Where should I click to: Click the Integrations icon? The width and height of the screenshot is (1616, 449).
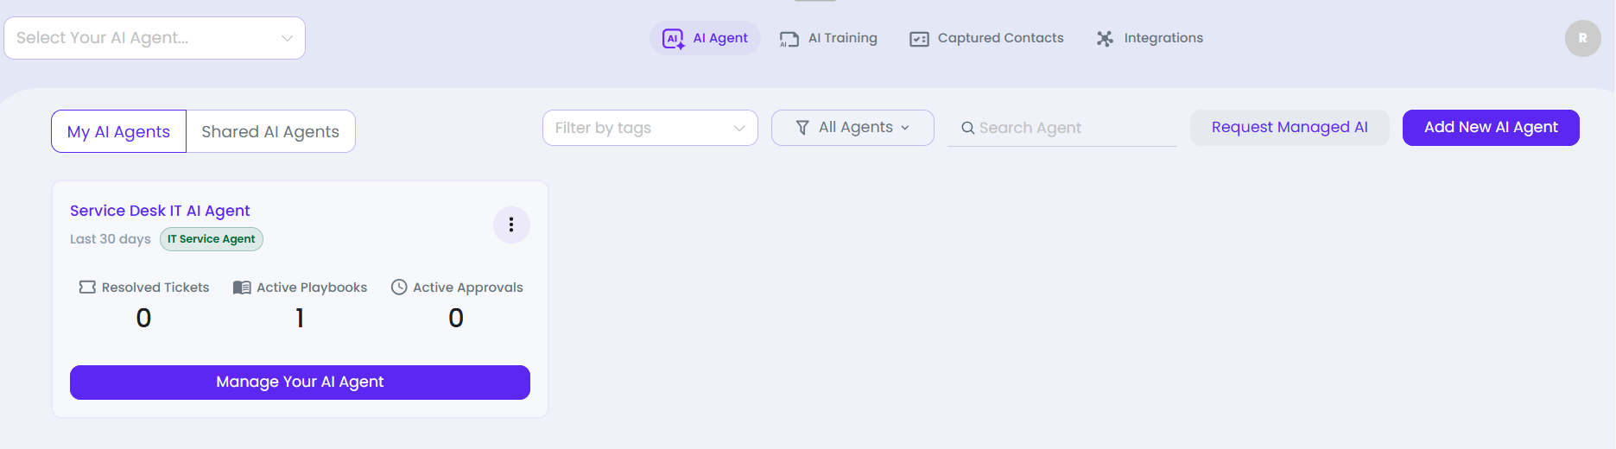1105,39
